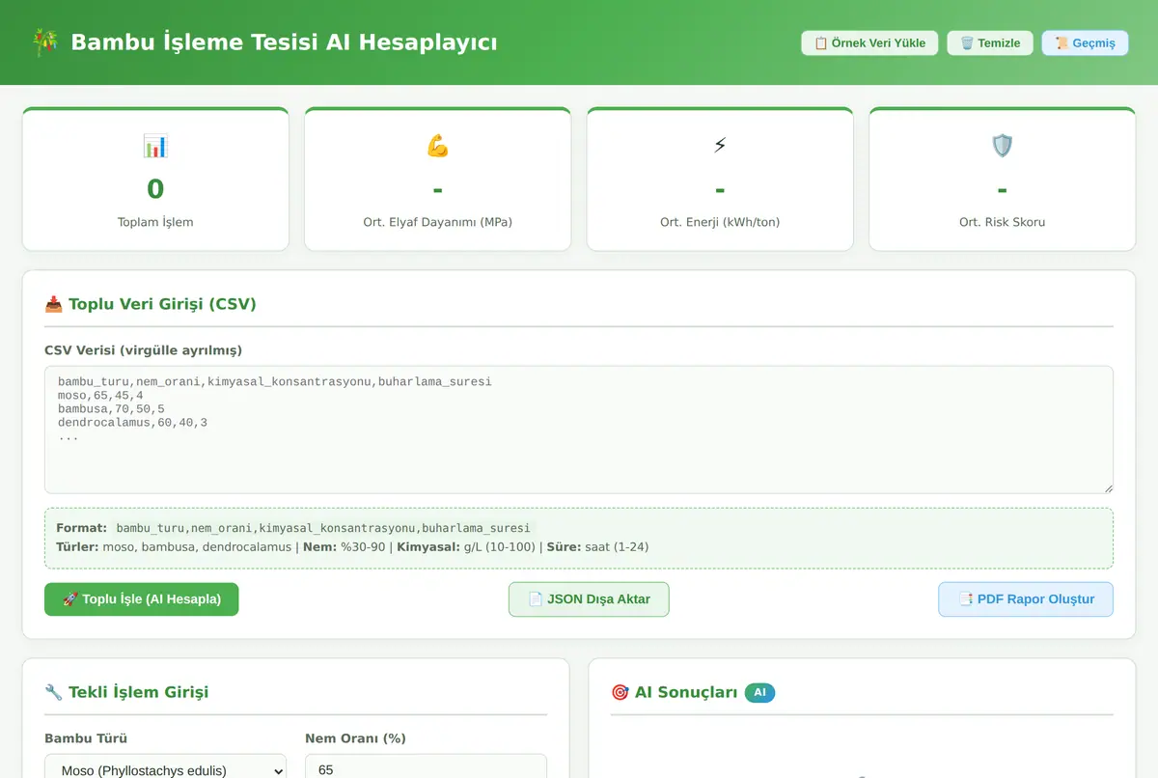Focus the Nem Oranı (%) input field
The image size is (1158, 778).
(426, 770)
